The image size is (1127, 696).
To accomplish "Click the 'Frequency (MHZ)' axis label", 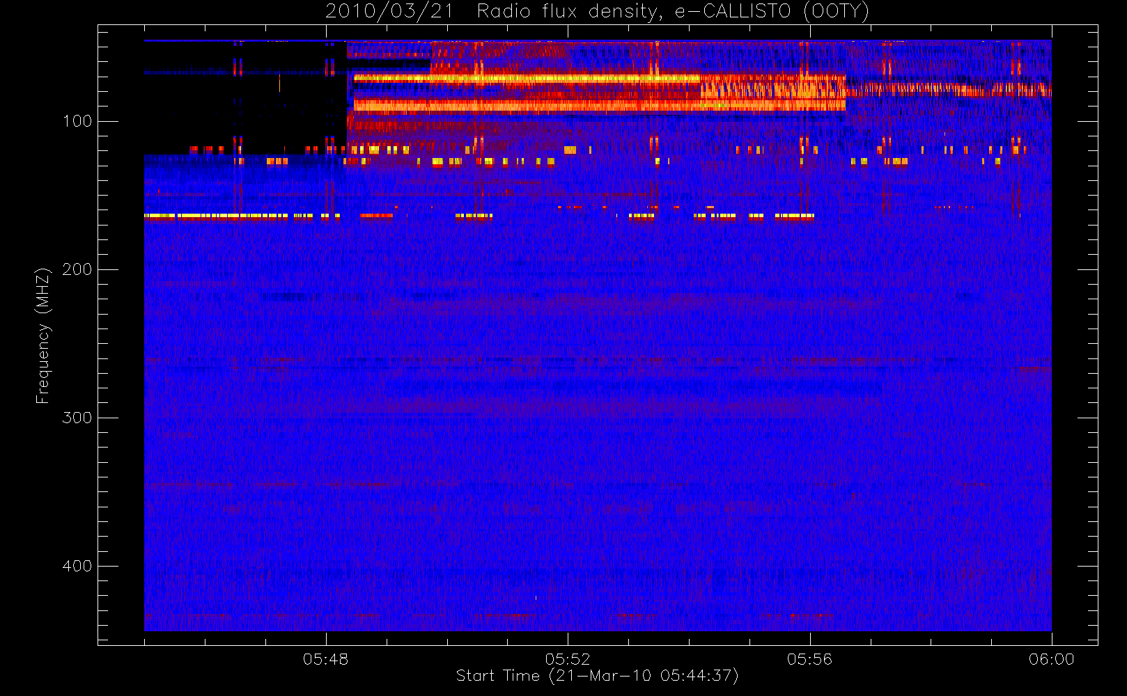I will (43, 335).
